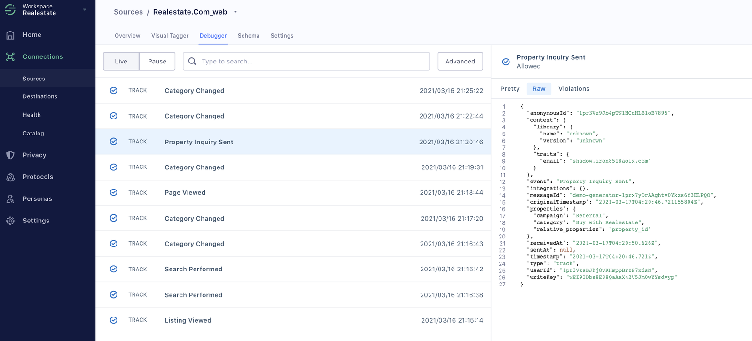Click the Realestate.Com_web source title
This screenshot has width=752, height=341.
190,12
